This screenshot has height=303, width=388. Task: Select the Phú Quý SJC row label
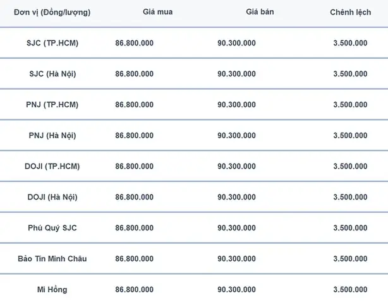click(52, 228)
